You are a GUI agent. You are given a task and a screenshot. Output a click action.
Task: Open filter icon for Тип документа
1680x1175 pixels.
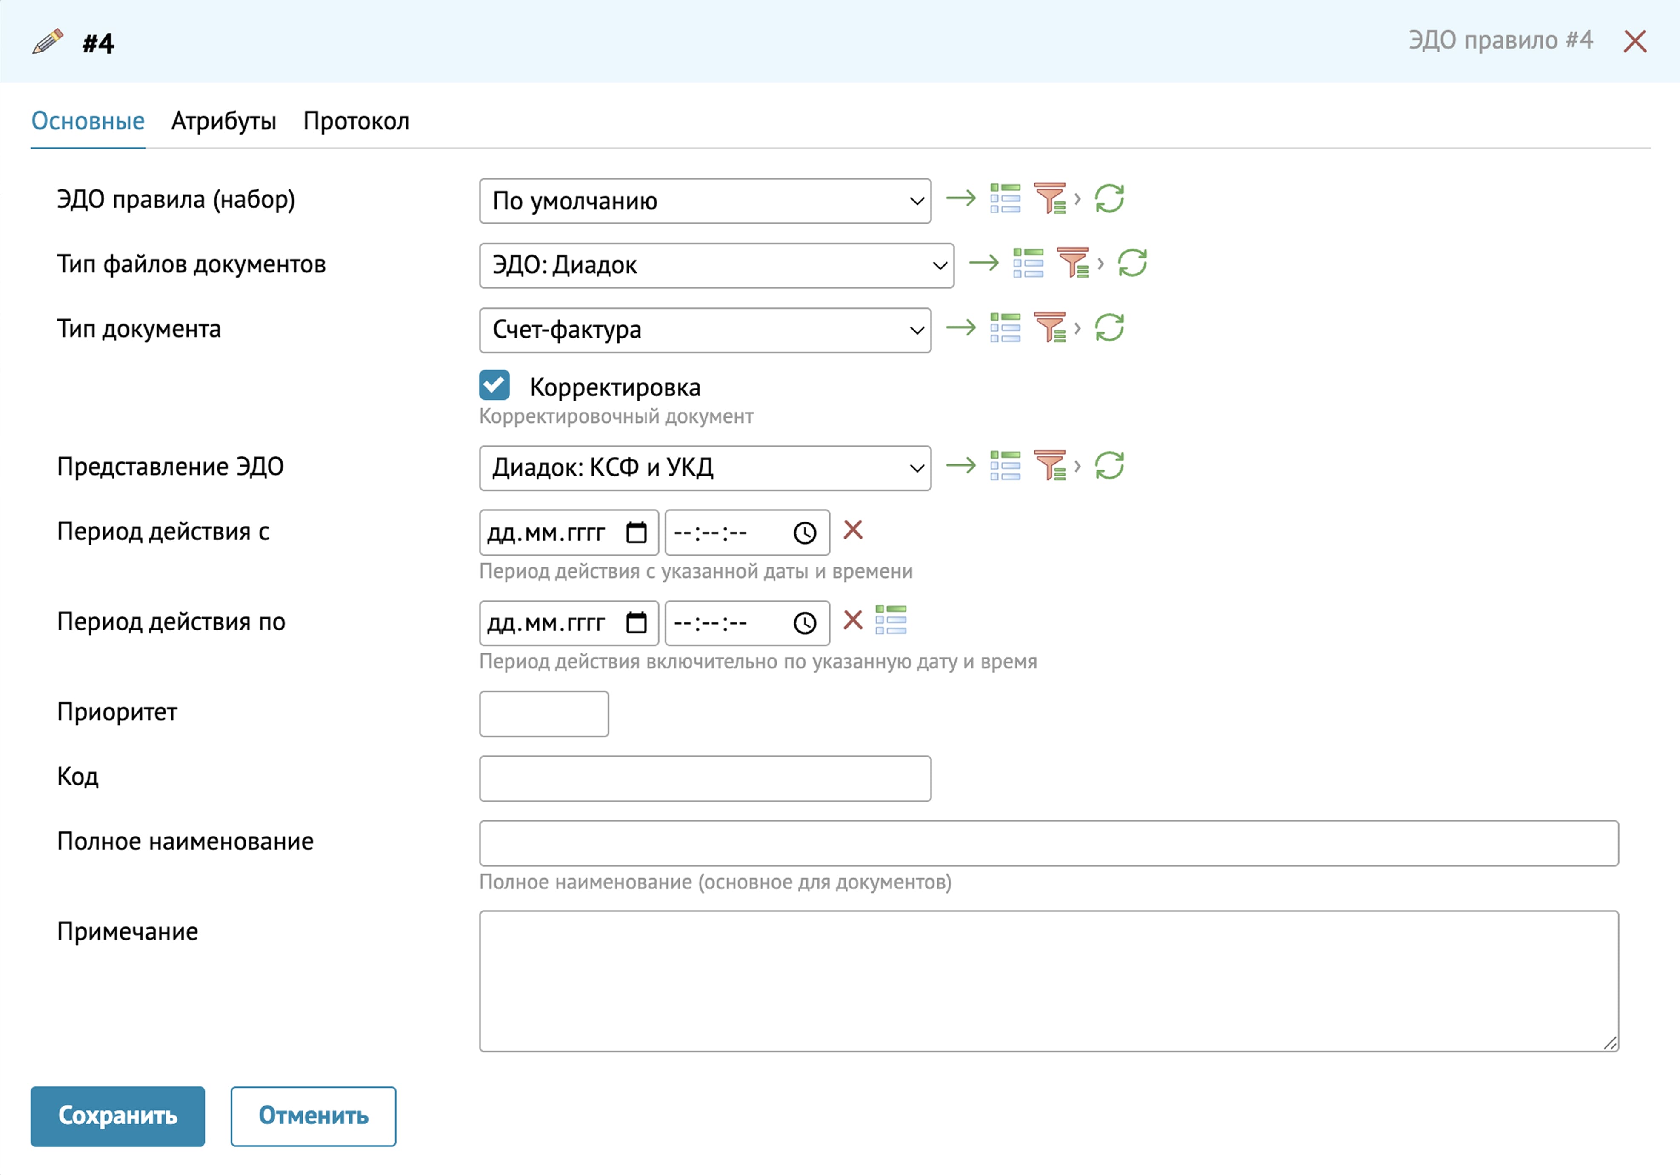pyautogui.click(x=1051, y=327)
